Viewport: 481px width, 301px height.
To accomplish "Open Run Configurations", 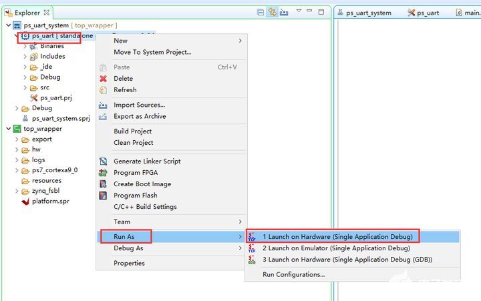I will coord(353,274).
